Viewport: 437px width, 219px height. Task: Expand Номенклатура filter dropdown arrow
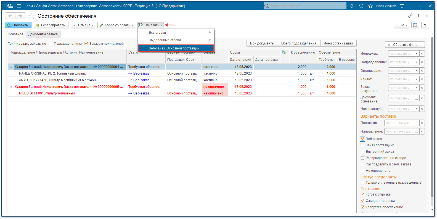(x=417, y=109)
